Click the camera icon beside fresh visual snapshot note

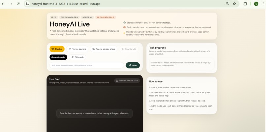(124, 27)
